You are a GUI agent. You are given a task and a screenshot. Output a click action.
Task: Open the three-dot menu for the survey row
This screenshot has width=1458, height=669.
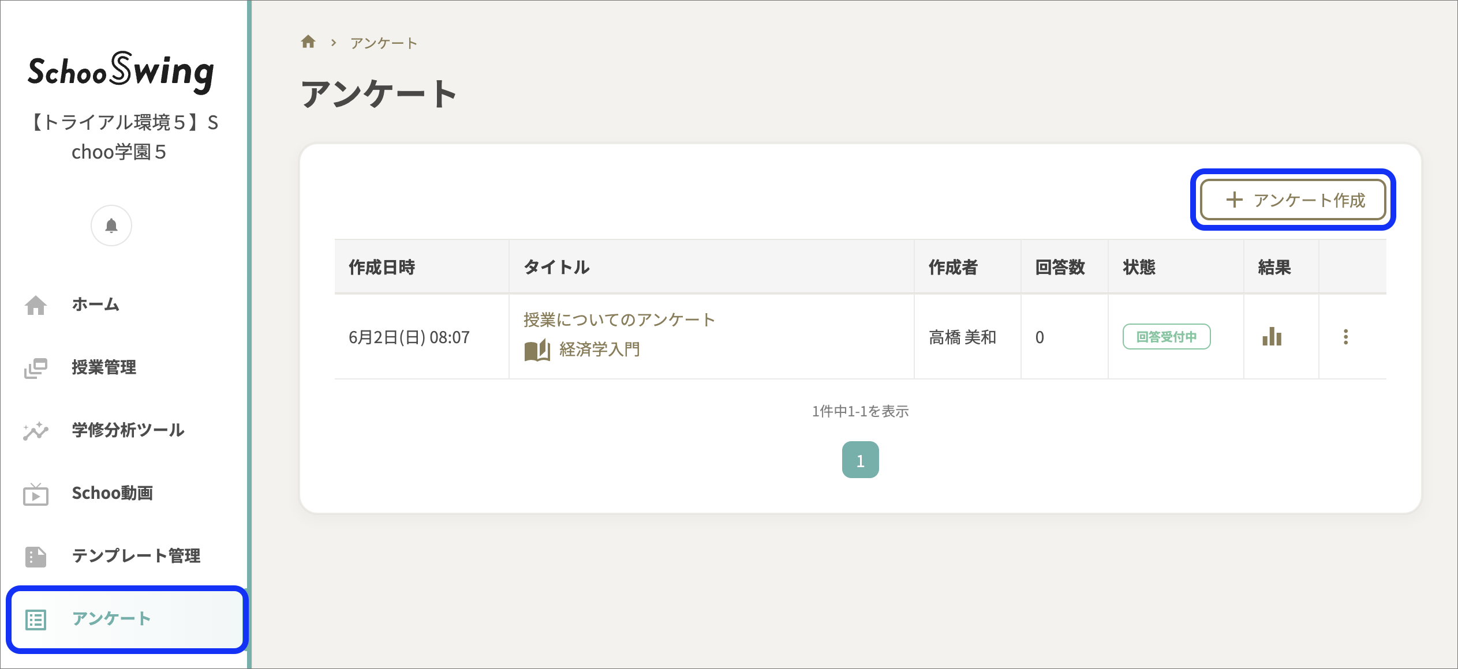pos(1347,336)
